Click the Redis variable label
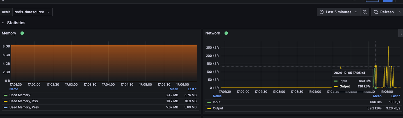 tap(6, 12)
